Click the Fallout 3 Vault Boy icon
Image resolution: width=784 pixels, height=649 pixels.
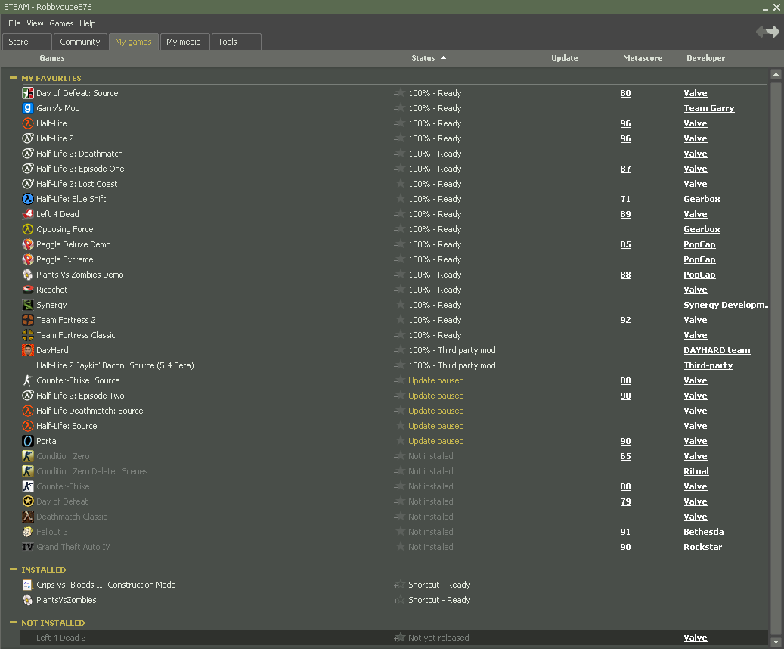tap(28, 532)
